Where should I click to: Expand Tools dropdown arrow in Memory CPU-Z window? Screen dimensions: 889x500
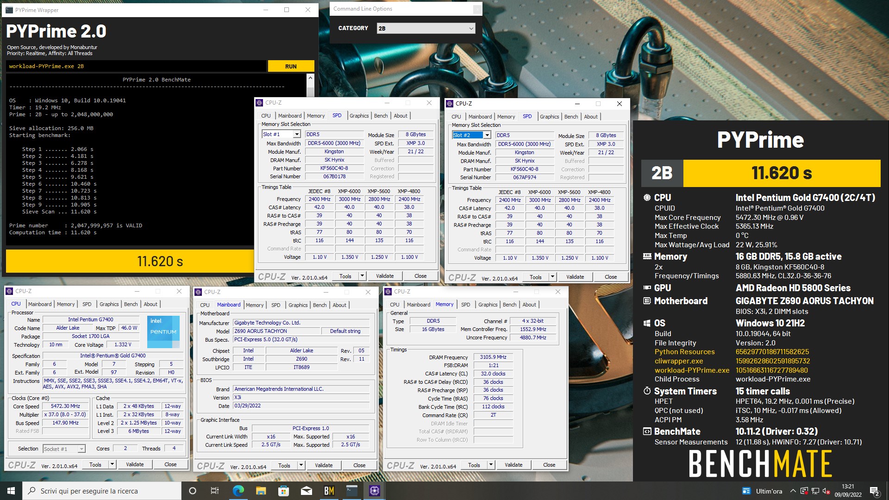click(x=491, y=465)
